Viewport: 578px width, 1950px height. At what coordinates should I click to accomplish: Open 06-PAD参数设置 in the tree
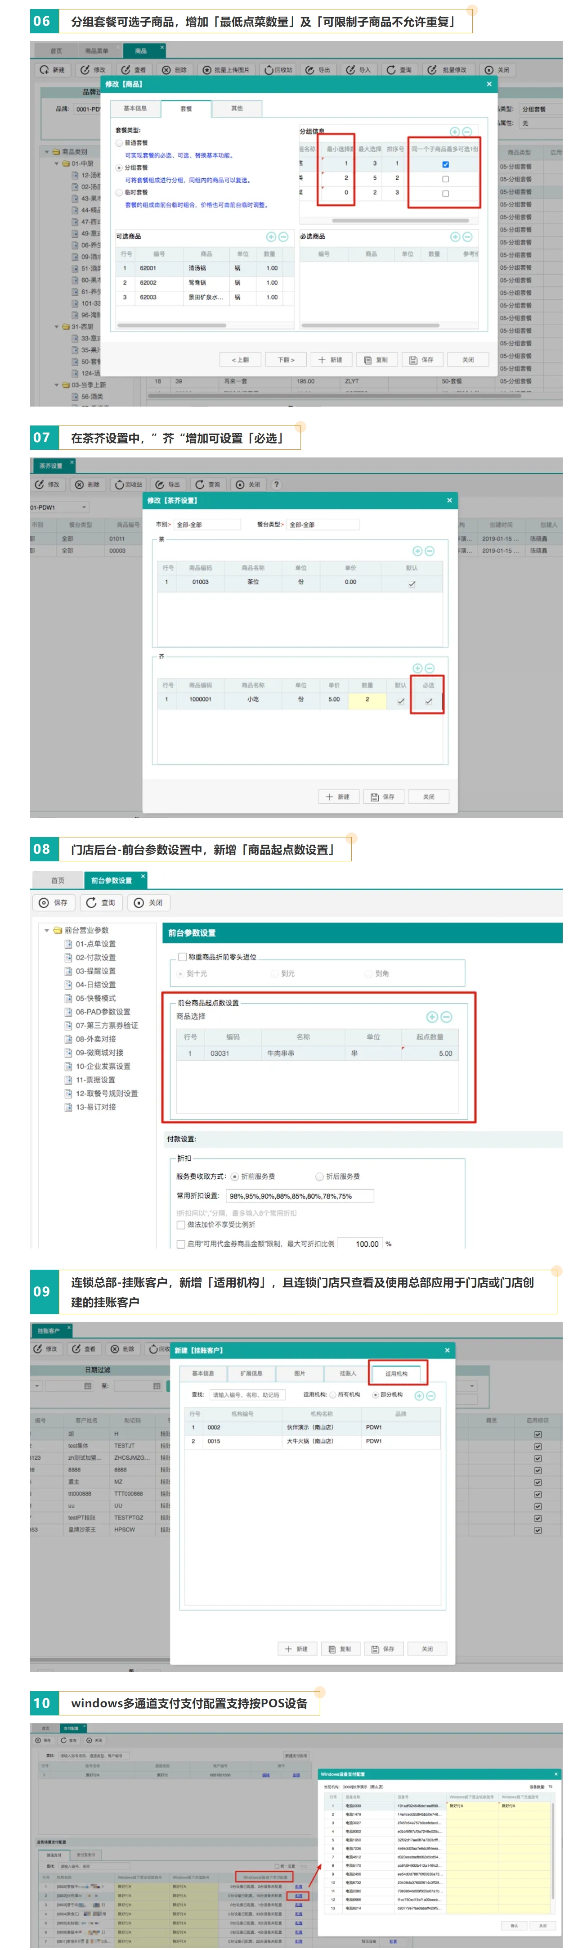tap(103, 1012)
